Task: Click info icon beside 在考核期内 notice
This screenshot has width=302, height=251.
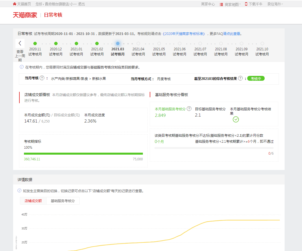Action: pyautogui.click(x=22, y=67)
